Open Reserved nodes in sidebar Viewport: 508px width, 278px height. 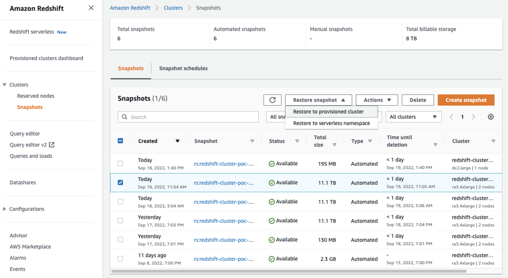36,96
